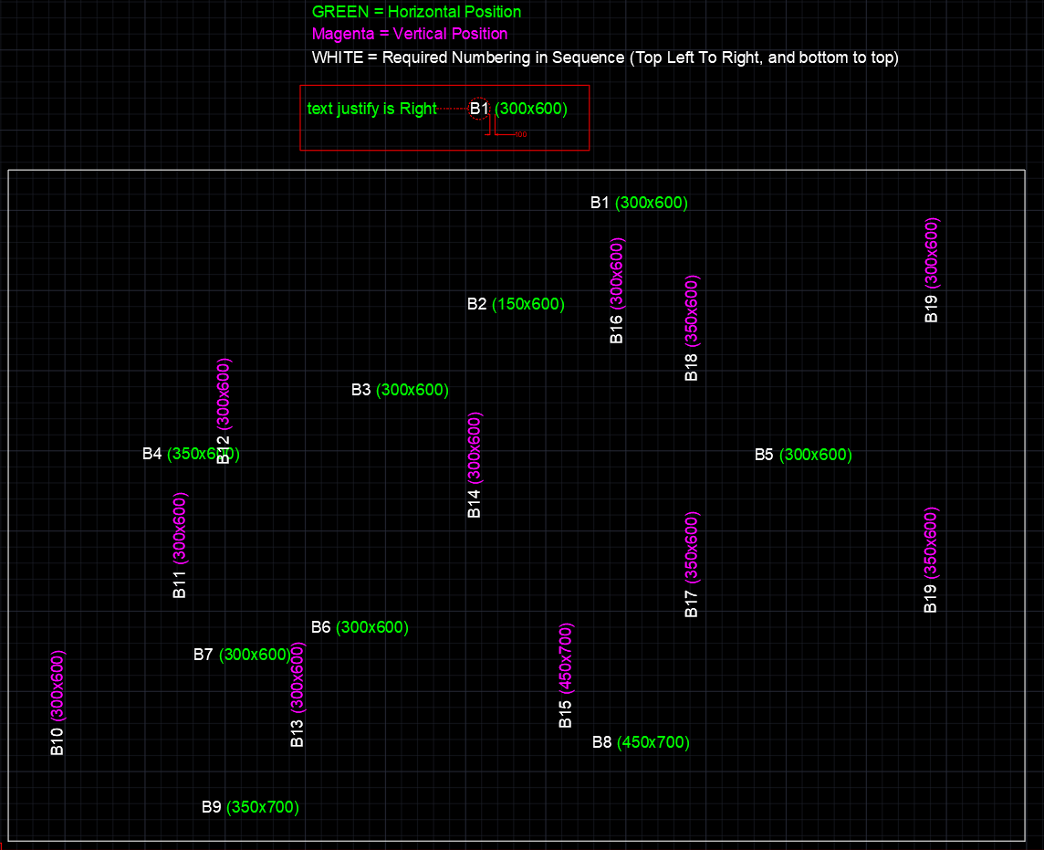Select the green (300x600) text beside B5
This screenshot has width=1044, height=850.
tap(816, 455)
